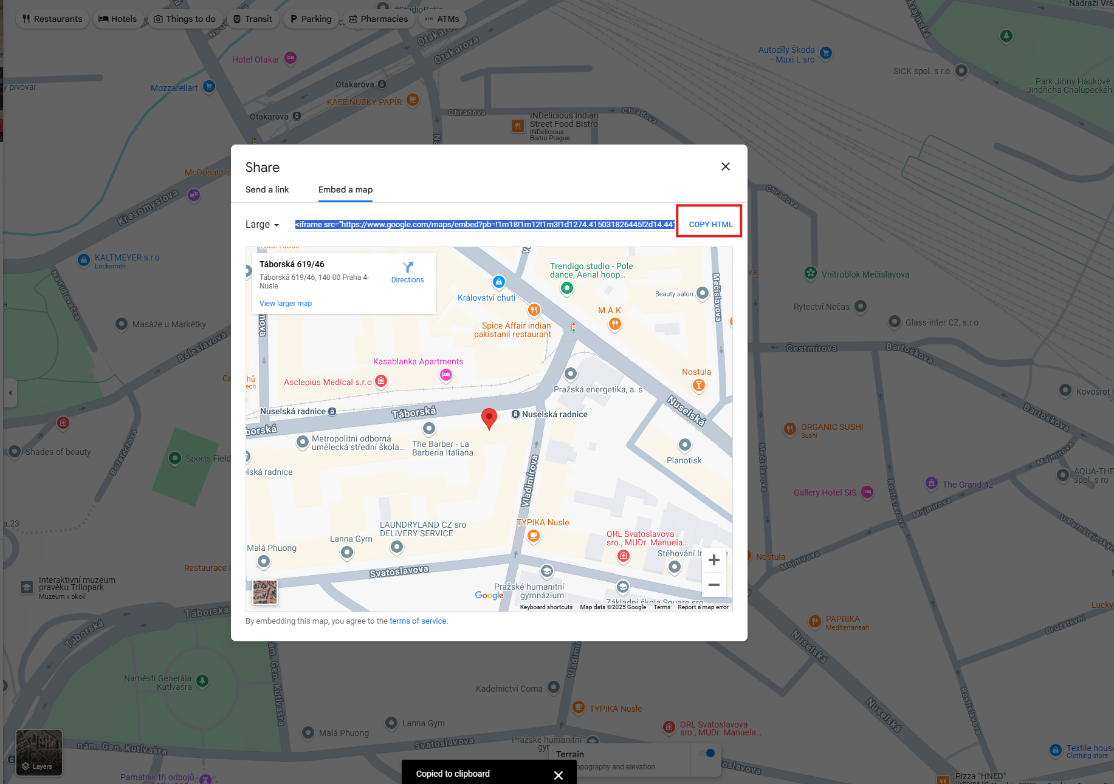Screen dimensions: 1114x784
Task: Select The Grand 42 marker
Action: click(932, 483)
